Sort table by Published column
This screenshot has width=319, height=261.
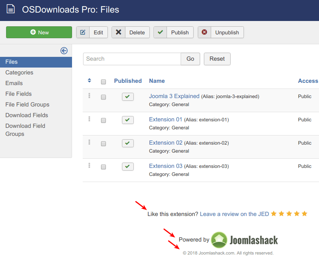click(x=128, y=81)
